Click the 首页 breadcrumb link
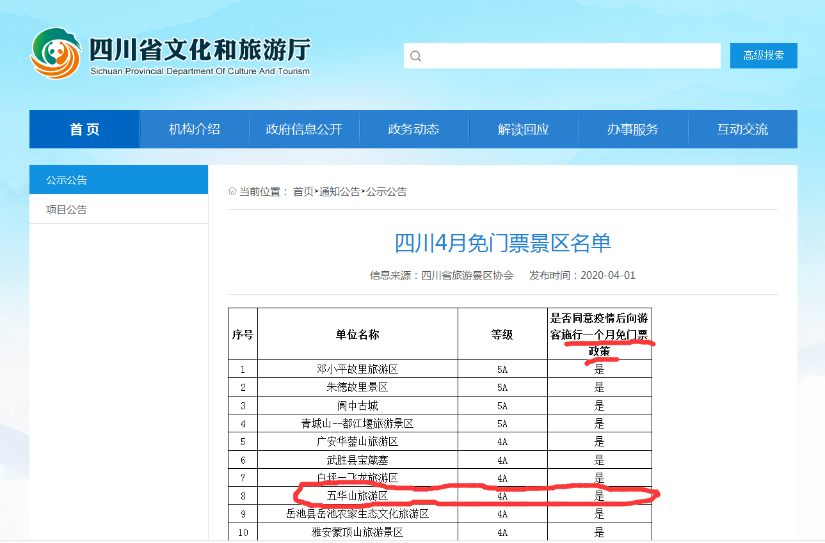825x543 pixels. 303,192
